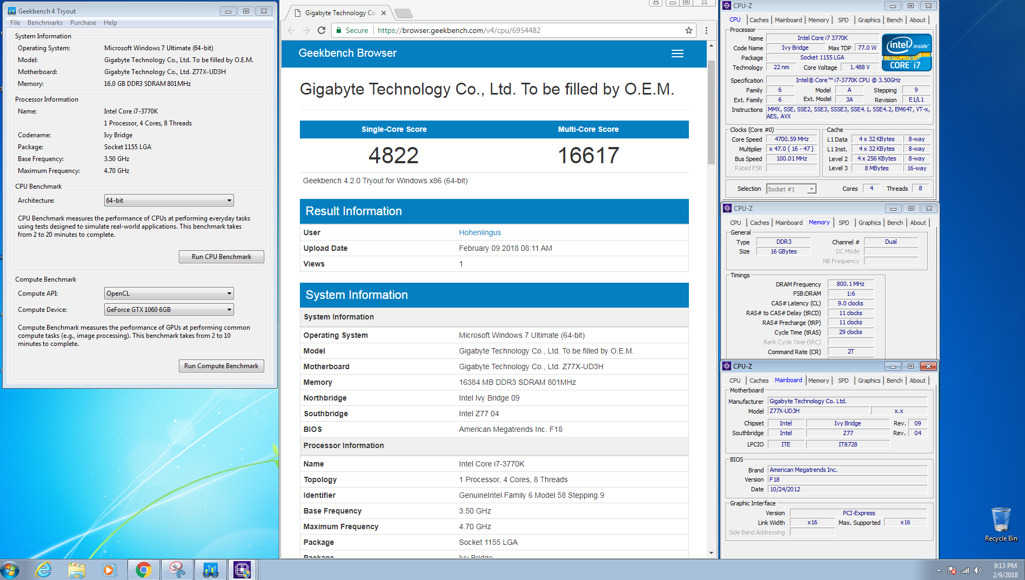Open the volume speaker tray icon
Image resolution: width=1025 pixels, height=580 pixels.
978,570
